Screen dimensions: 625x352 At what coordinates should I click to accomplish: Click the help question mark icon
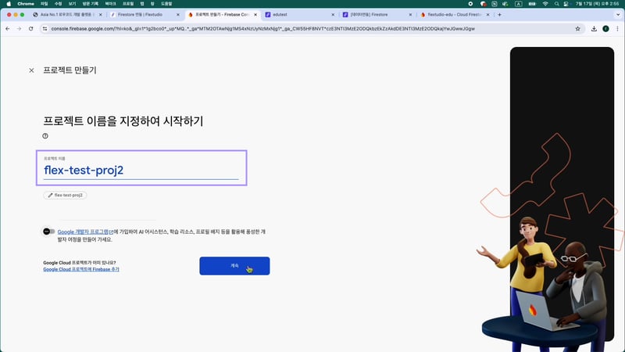[45, 135]
